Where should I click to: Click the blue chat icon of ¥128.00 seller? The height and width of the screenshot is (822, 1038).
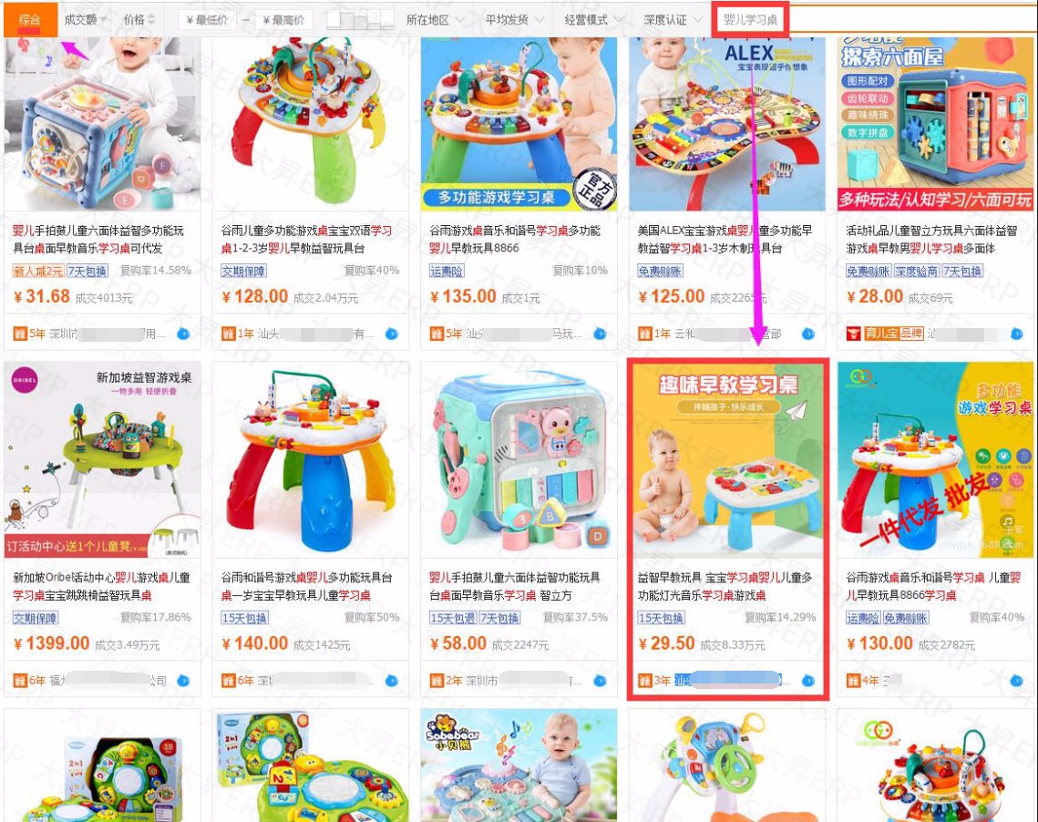pos(392,334)
